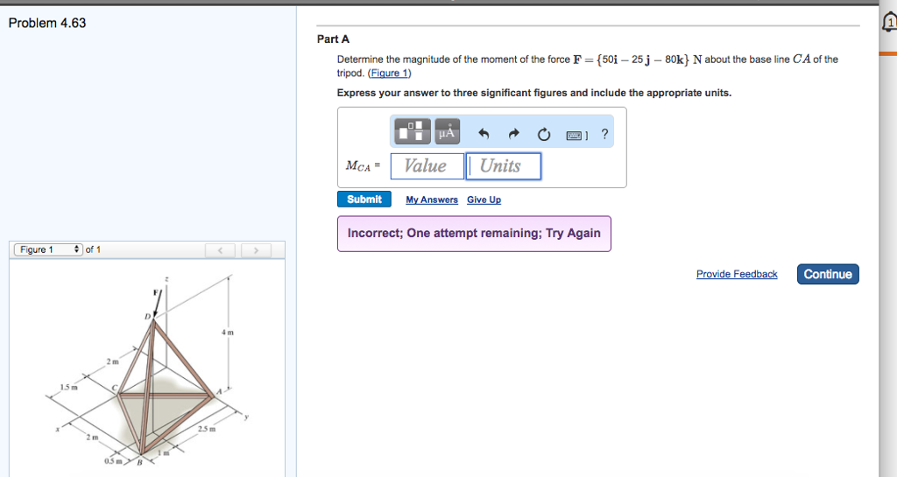The image size is (897, 477).
Task: Open the My Answers link
Action: coord(432,200)
